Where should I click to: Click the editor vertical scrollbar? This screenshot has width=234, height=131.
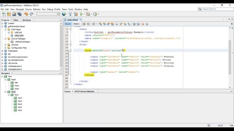tap(230, 57)
